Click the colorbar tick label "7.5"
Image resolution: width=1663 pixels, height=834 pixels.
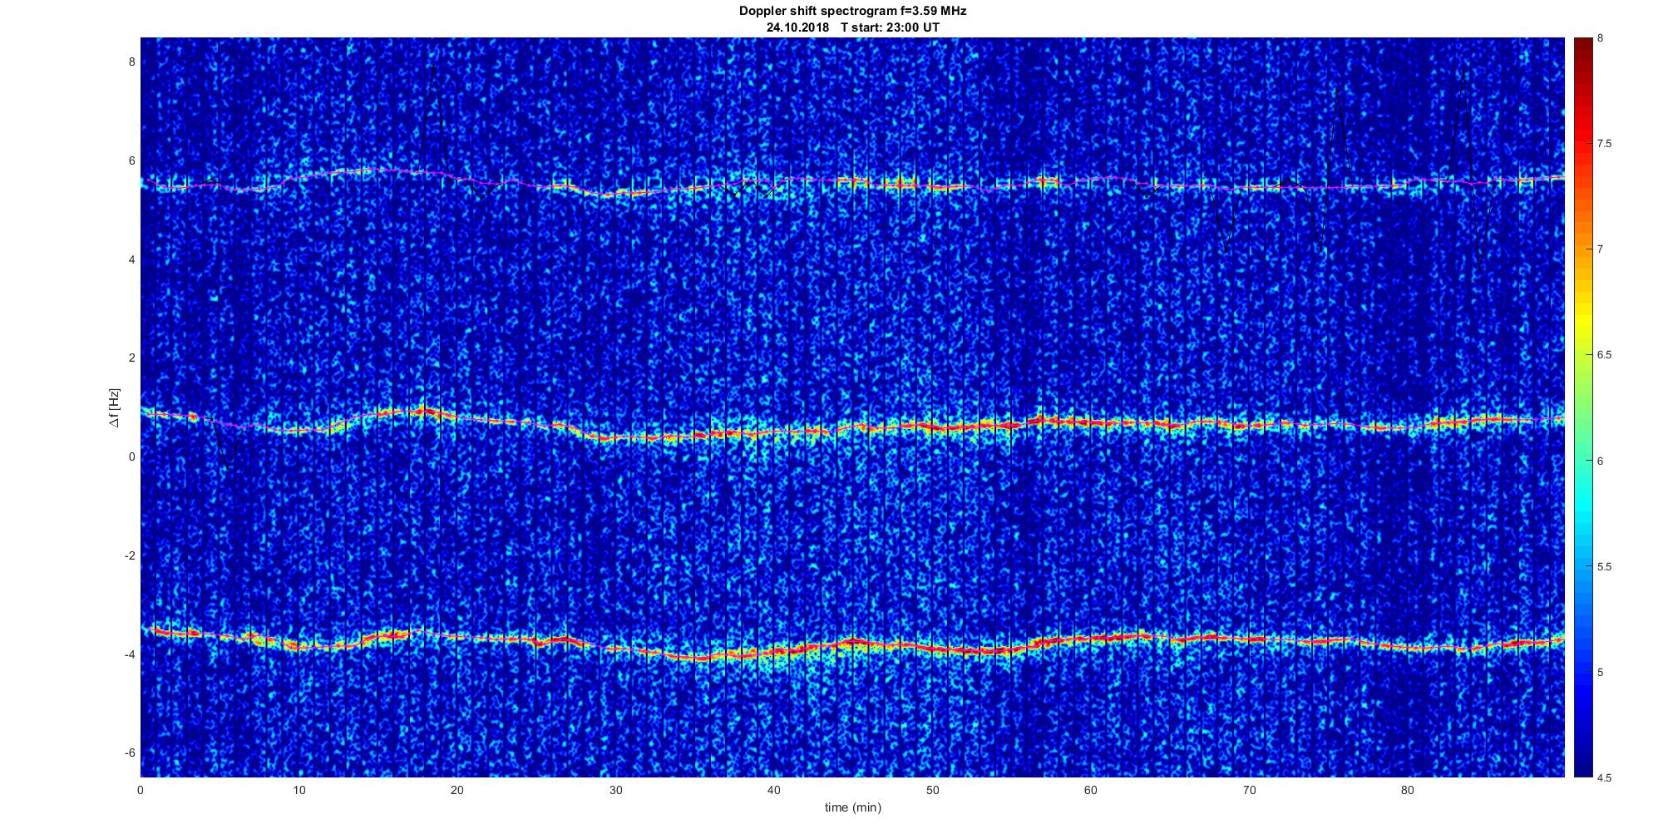pyautogui.click(x=1605, y=144)
